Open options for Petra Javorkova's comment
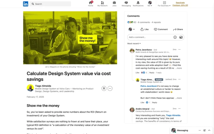Image resolution: width=214 pixels, height=134 pixels. 179,49
